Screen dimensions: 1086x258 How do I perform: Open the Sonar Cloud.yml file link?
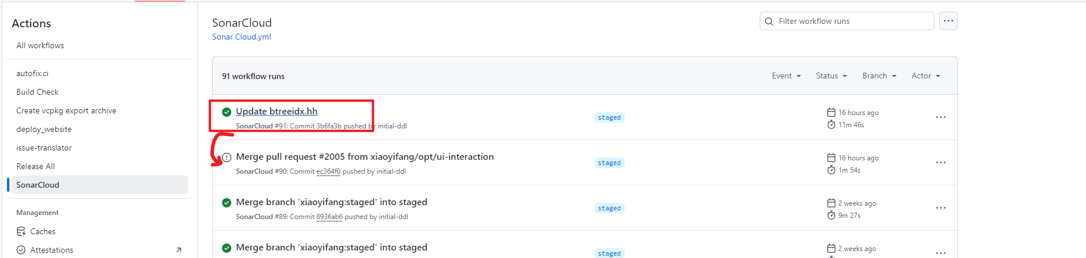pos(241,37)
